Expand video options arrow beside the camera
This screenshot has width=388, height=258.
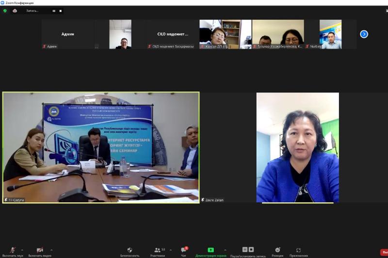[x=51, y=250]
